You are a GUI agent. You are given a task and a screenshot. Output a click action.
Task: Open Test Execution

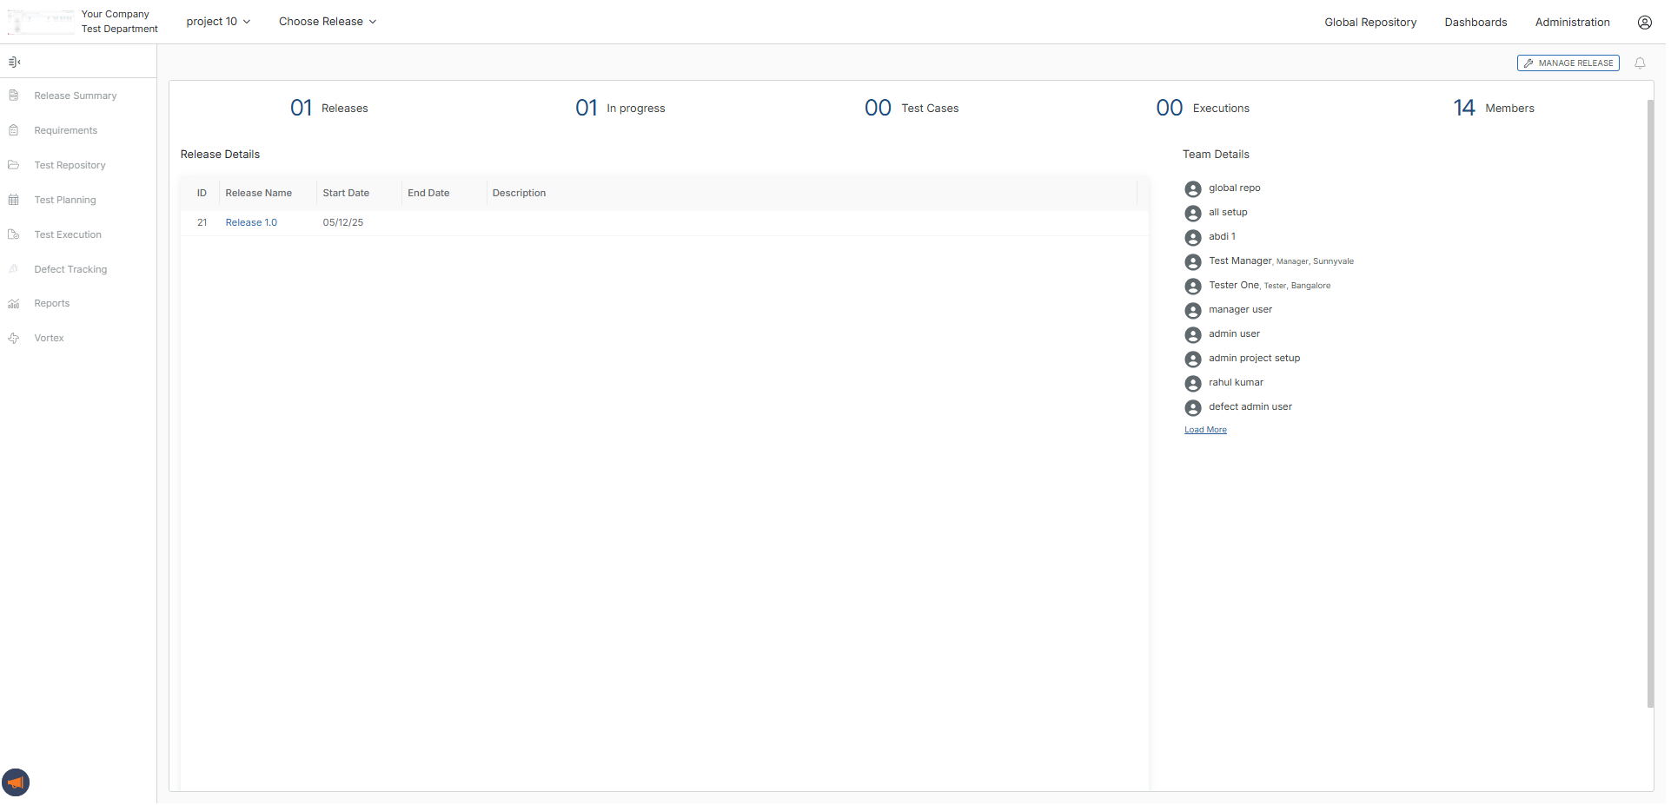click(67, 234)
